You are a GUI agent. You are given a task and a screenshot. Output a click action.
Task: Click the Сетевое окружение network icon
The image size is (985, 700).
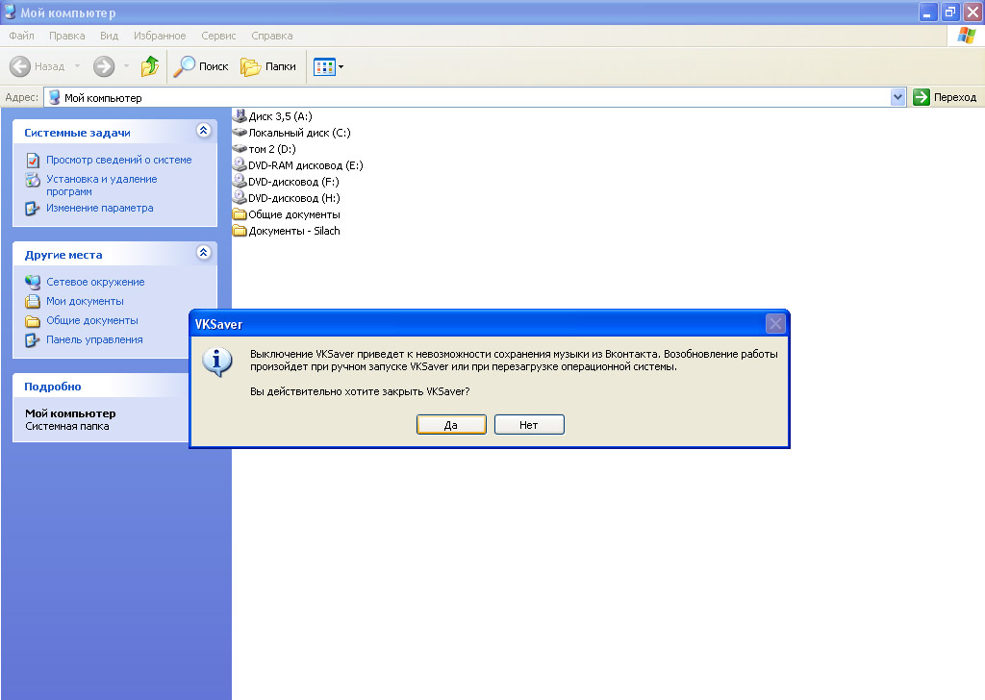pos(33,283)
